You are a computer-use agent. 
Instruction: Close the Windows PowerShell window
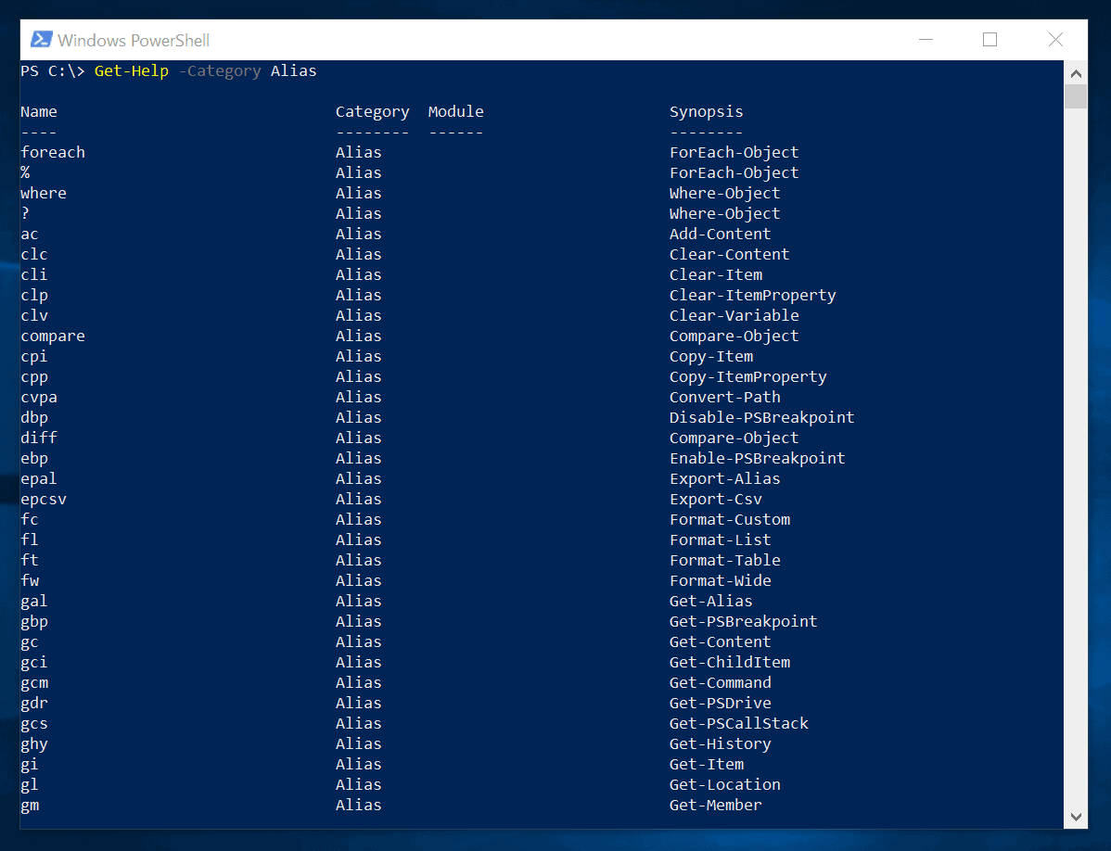[x=1055, y=40]
